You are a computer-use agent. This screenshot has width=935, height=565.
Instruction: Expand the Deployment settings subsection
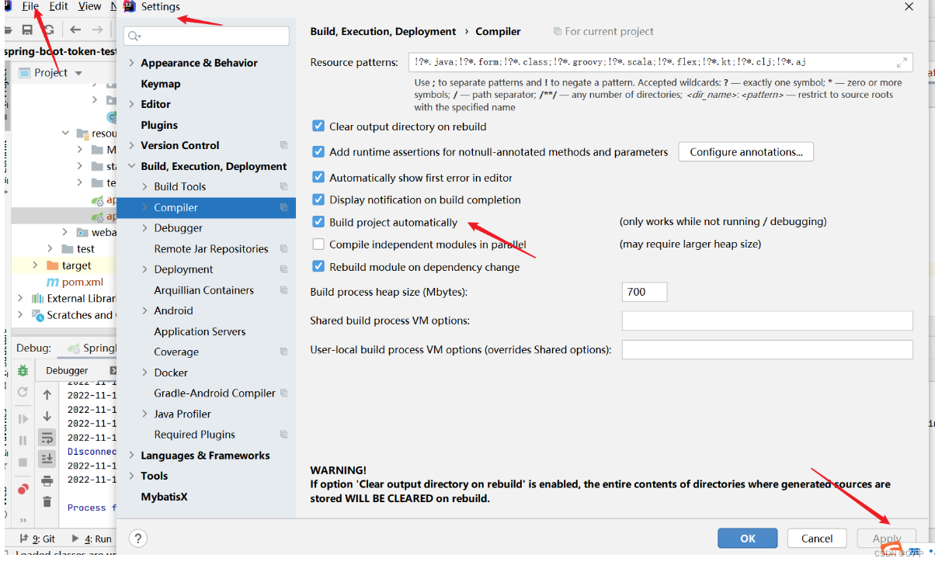click(x=145, y=269)
